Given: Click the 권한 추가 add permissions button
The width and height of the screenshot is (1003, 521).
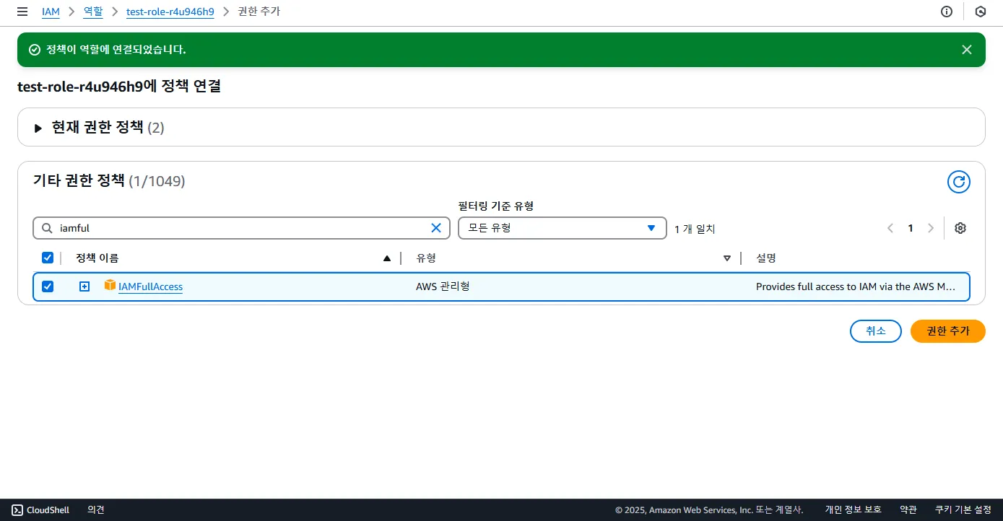Looking at the screenshot, I should click(948, 331).
